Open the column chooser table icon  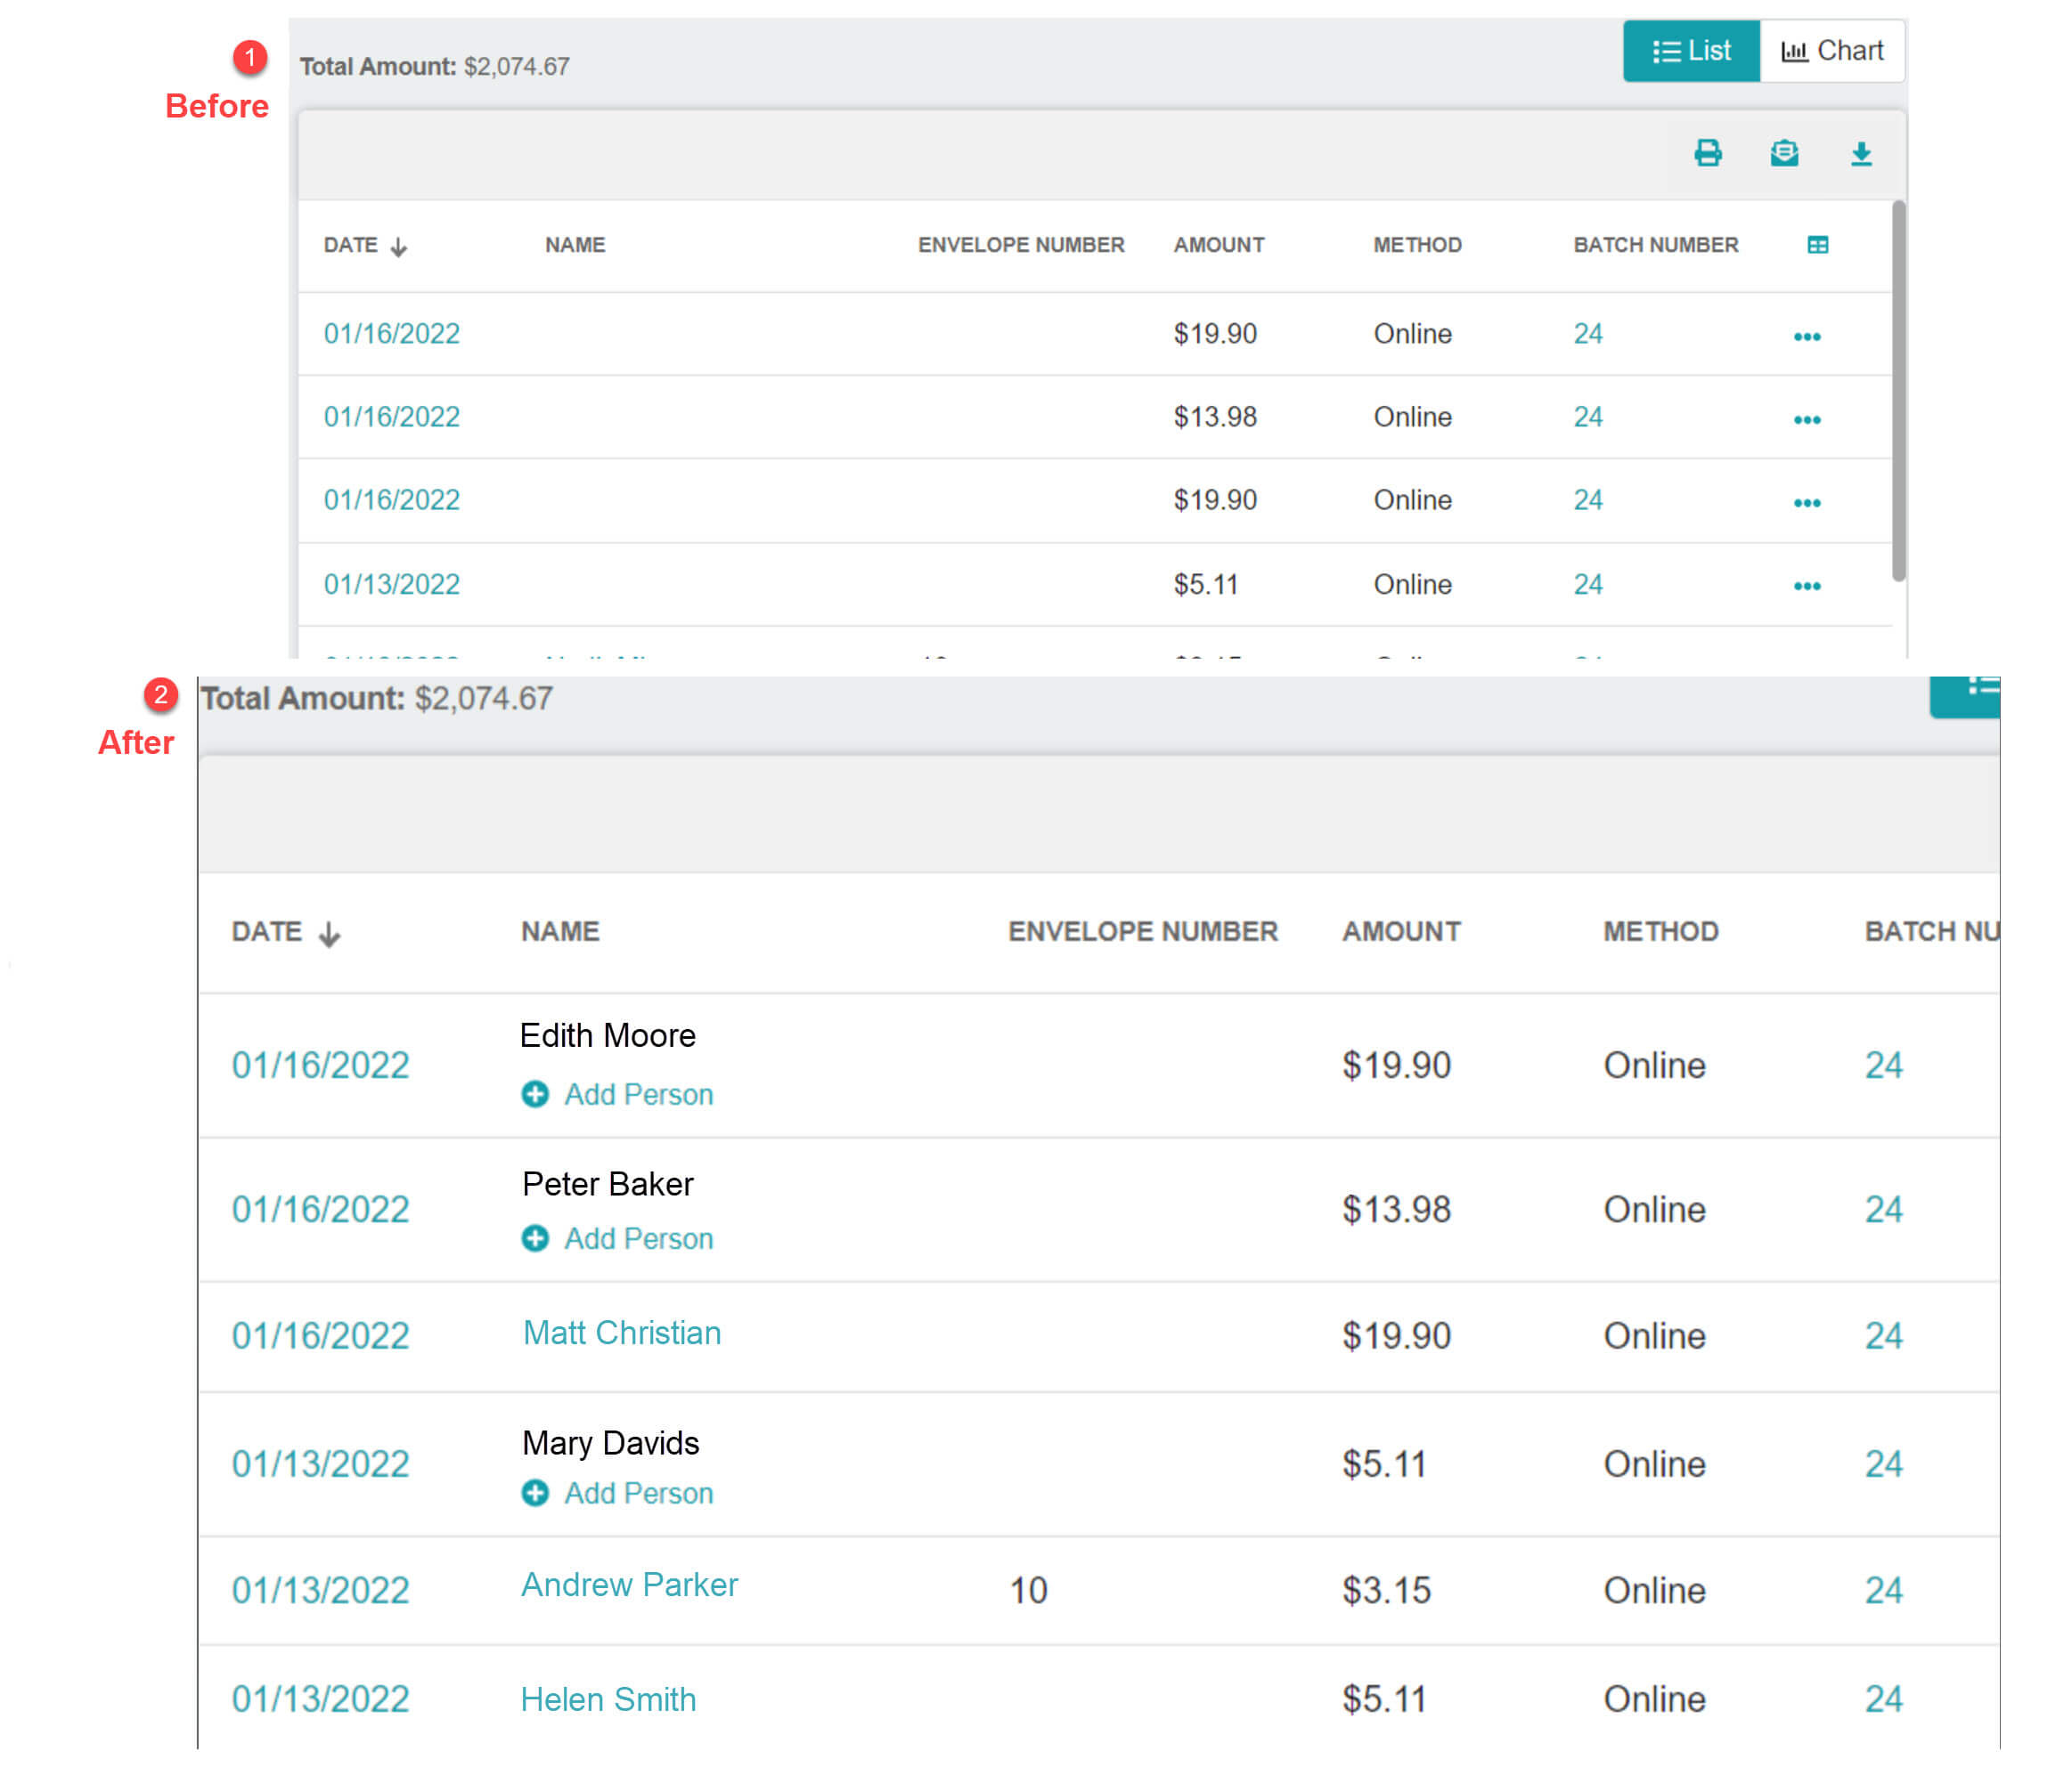pyautogui.click(x=1818, y=245)
